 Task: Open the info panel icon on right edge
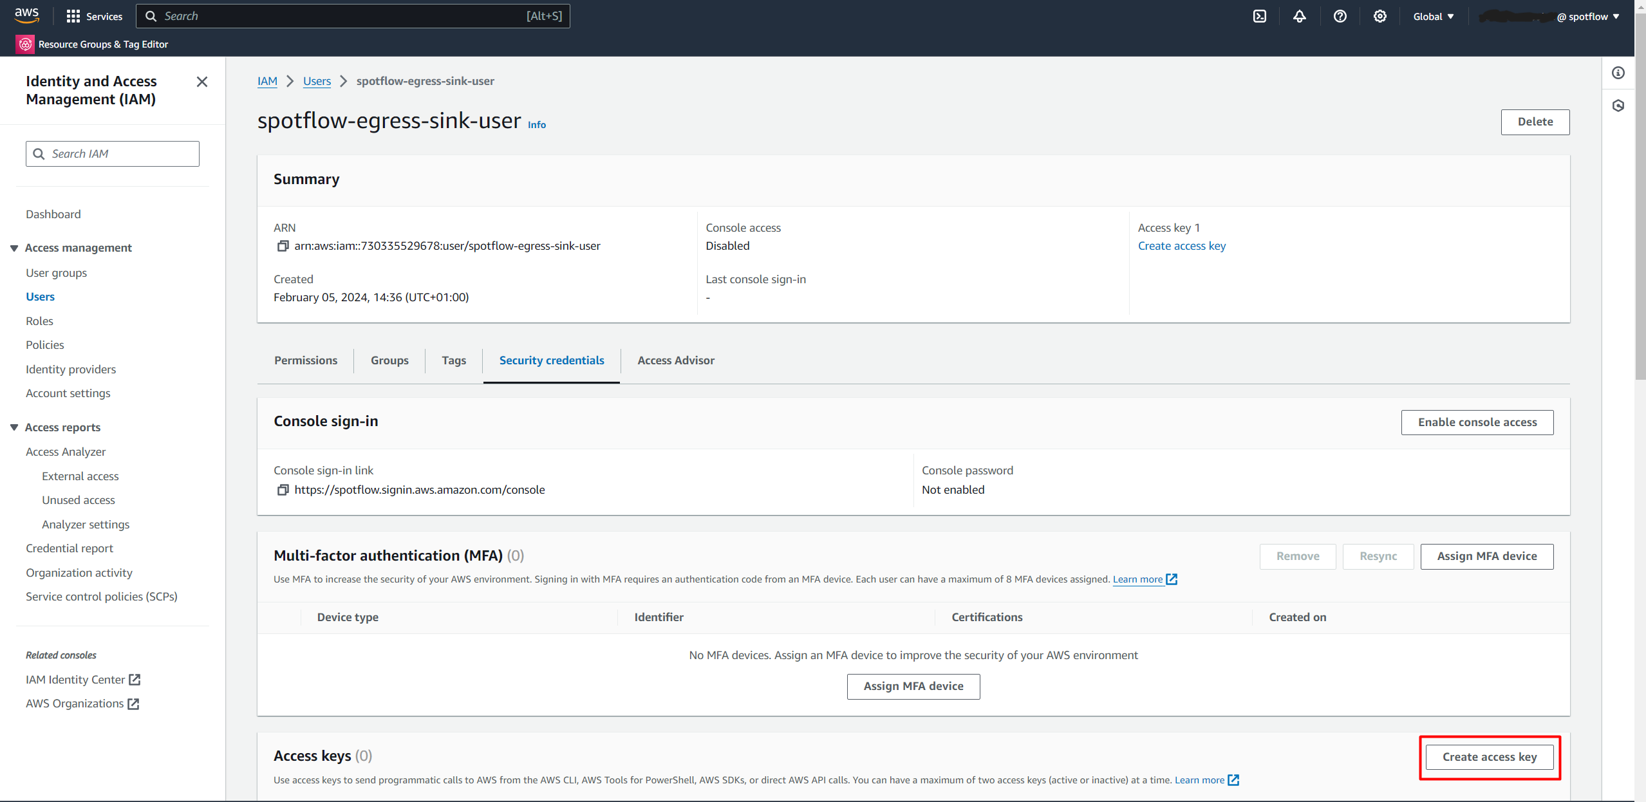pos(1618,73)
